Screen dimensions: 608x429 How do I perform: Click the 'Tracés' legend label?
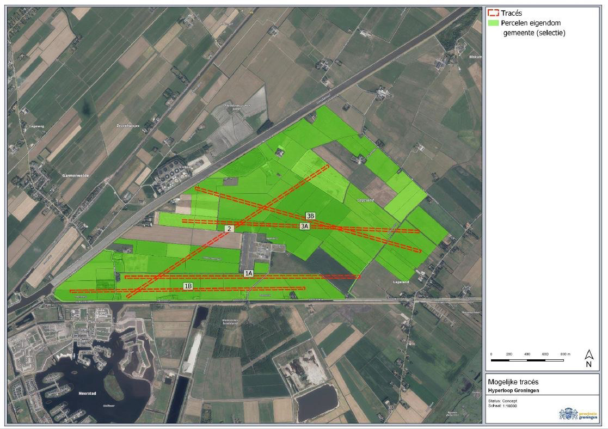[512, 13]
